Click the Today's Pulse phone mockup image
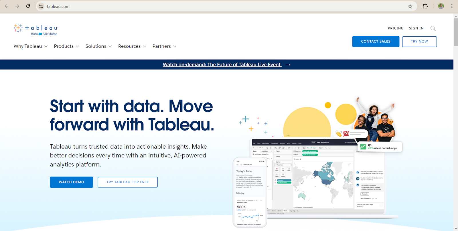 coord(250,192)
